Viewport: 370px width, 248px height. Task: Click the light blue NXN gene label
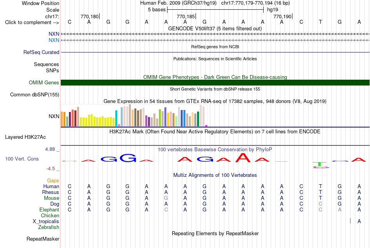[x=54, y=40]
